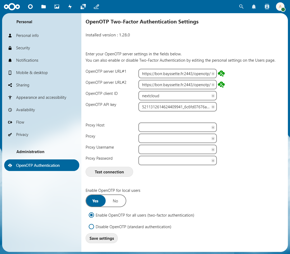Click the 'Administration' section heading
The width and height of the screenshot is (290, 254).
pos(30,152)
